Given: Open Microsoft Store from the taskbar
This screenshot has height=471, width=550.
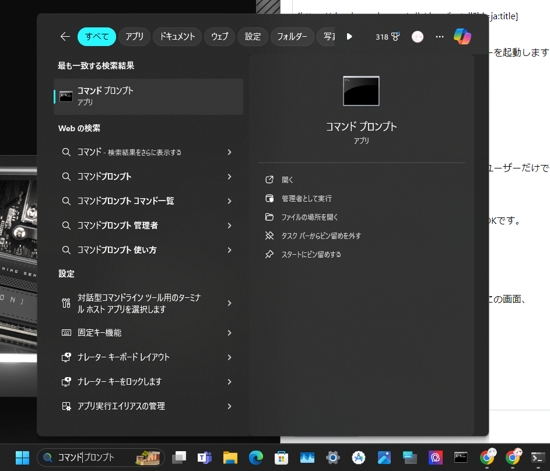Looking at the screenshot, I should (x=281, y=458).
